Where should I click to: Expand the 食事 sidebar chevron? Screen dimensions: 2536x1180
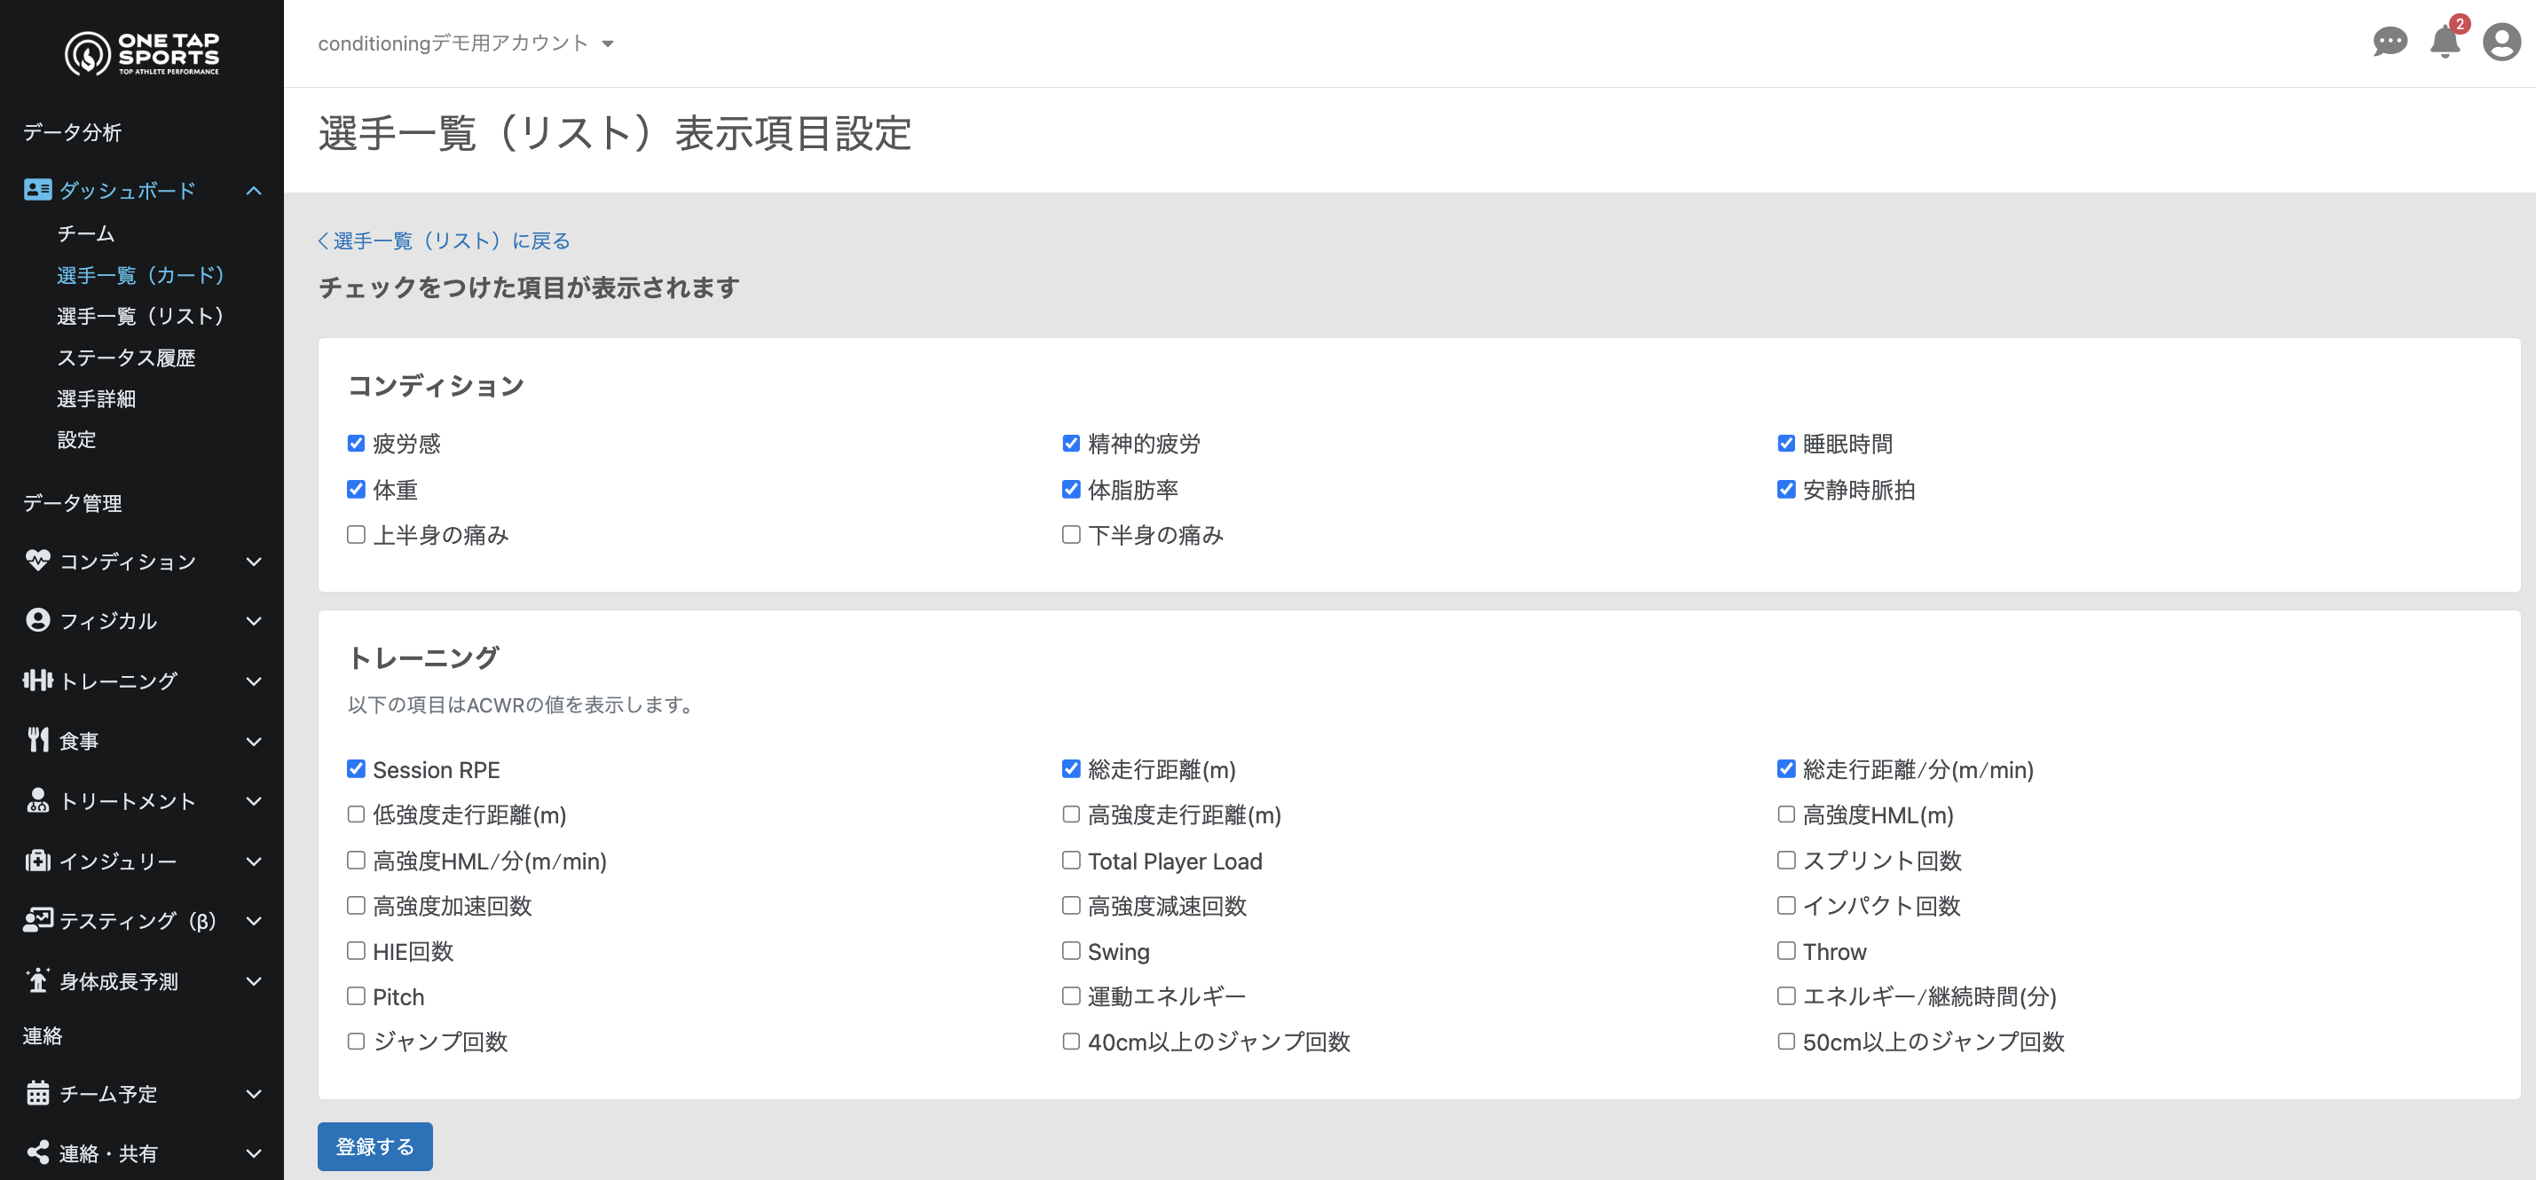point(254,741)
